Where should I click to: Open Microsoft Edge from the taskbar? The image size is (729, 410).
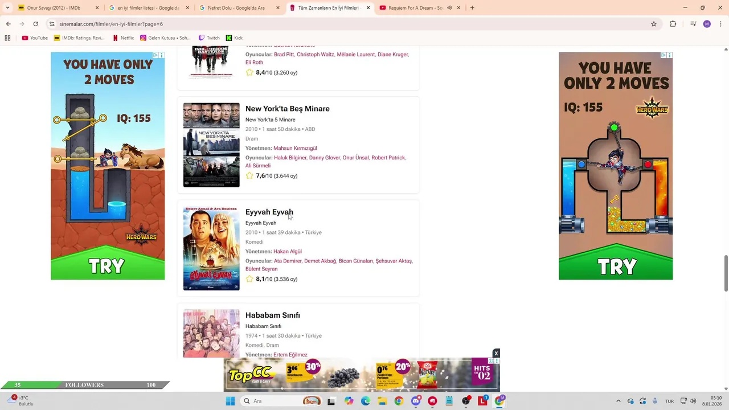366,401
